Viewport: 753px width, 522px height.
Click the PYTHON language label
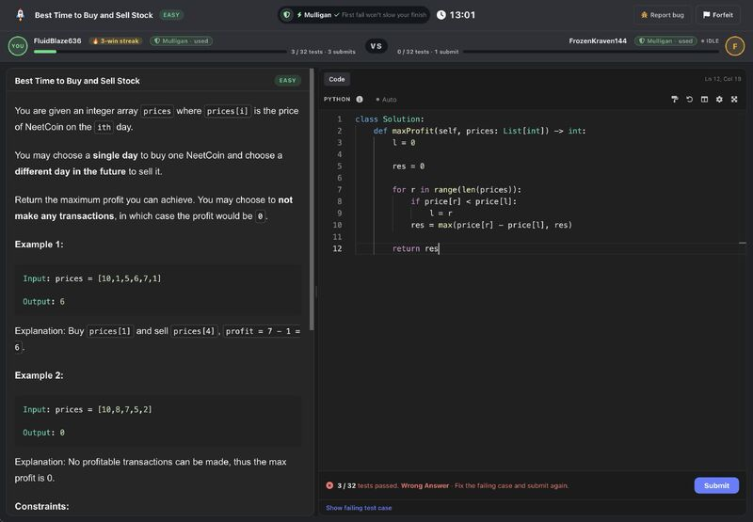click(x=337, y=100)
